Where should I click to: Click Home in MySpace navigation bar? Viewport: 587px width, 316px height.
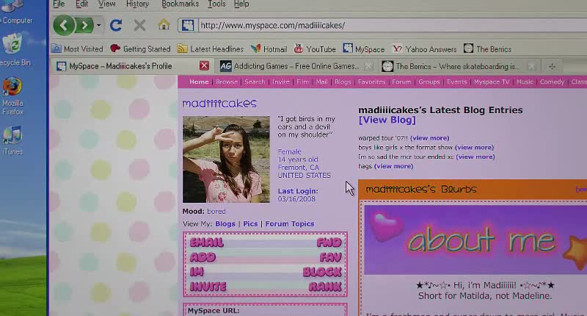pyautogui.click(x=199, y=82)
